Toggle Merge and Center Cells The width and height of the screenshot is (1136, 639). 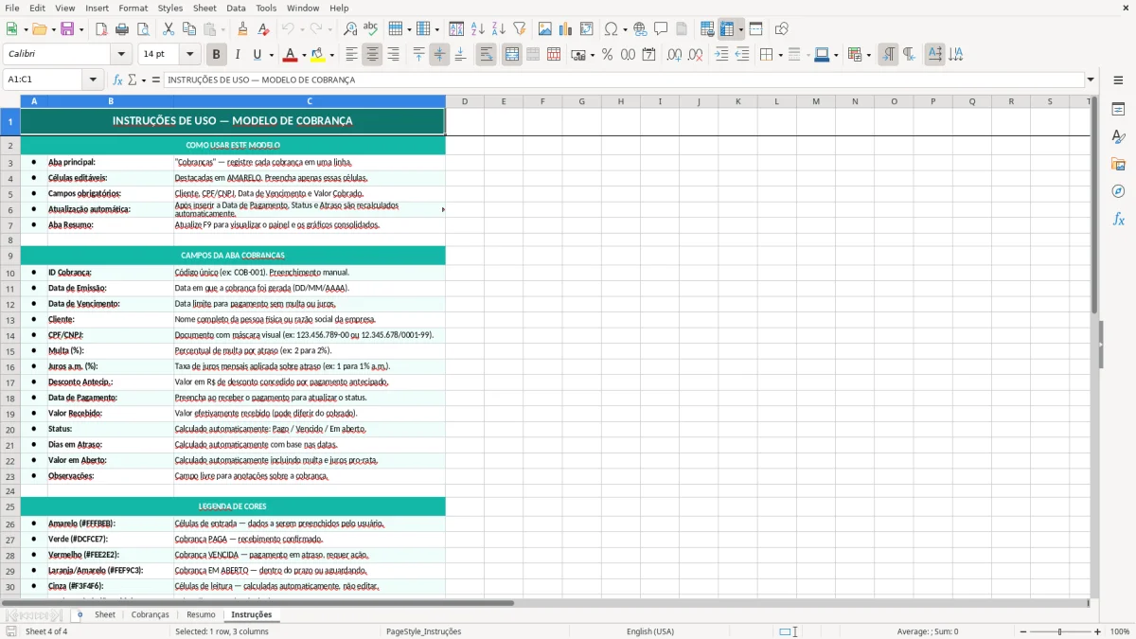point(511,55)
